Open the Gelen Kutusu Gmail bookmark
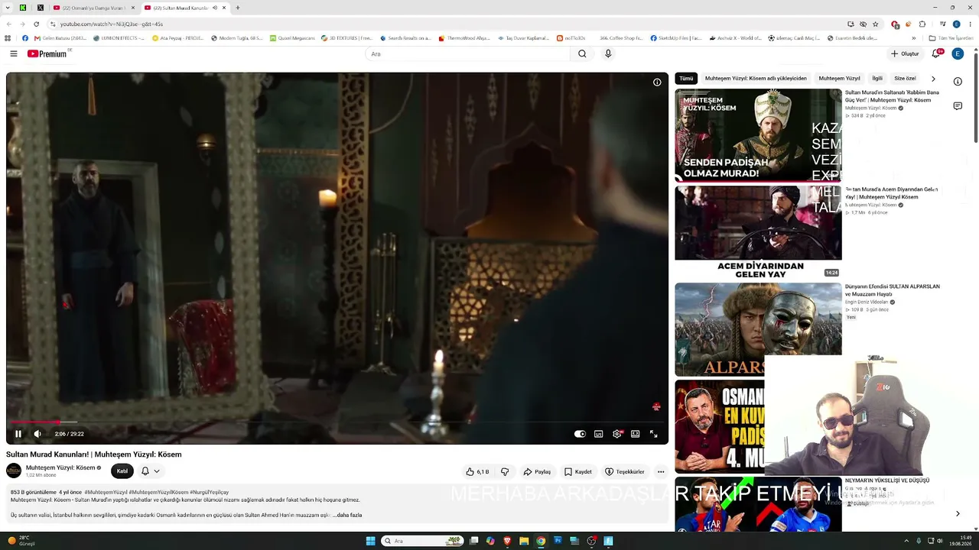 click(60, 38)
